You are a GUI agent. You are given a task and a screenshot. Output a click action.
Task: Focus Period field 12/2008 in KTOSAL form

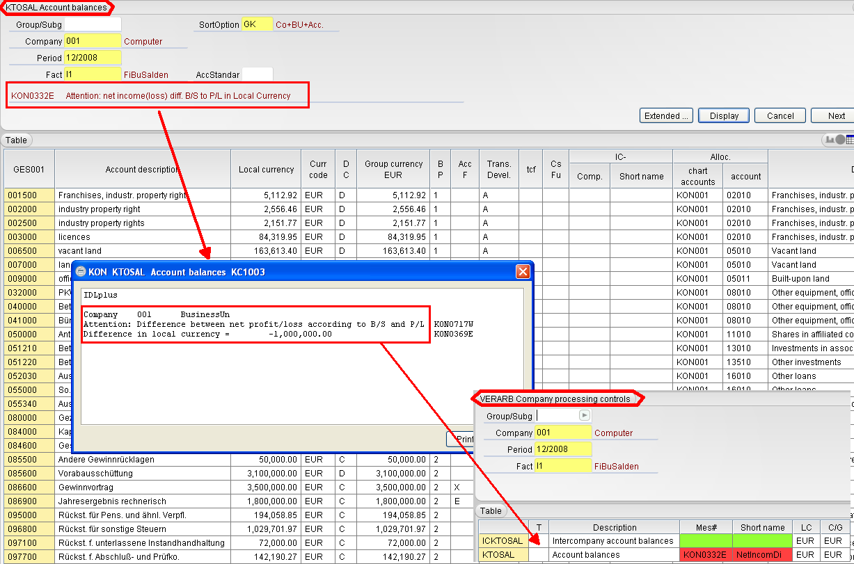93,58
